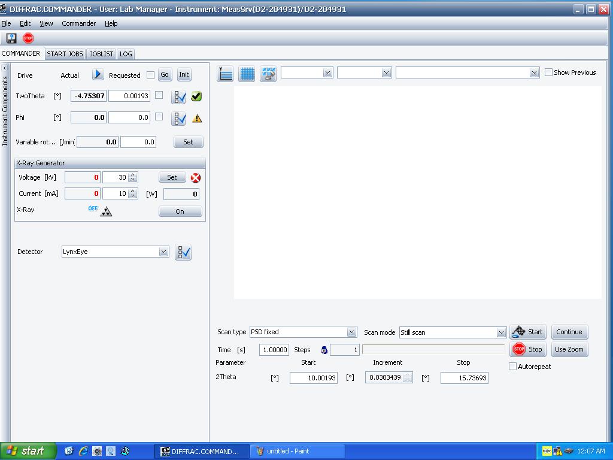The height and width of the screenshot is (460, 613).
Task: Click the Stop icon in the top toolbar
Action: pyautogui.click(x=28, y=38)
